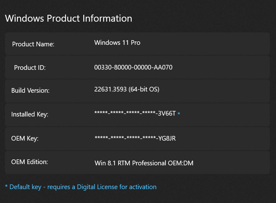Click blue asterisk beside the installed key
Image resolution: width=276 pixels, height=203 pixels.
(179, 114)
